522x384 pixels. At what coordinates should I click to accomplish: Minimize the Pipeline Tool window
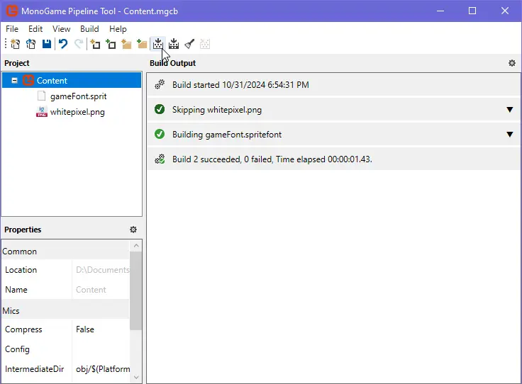pos(440,11)
